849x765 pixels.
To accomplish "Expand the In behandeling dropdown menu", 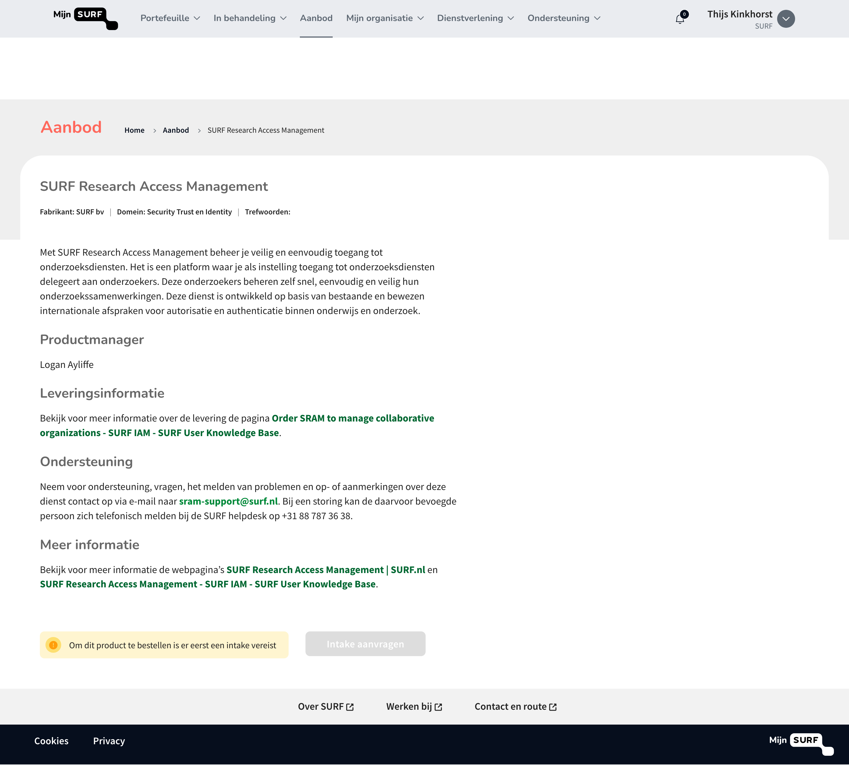I will [x=250, y=18].
